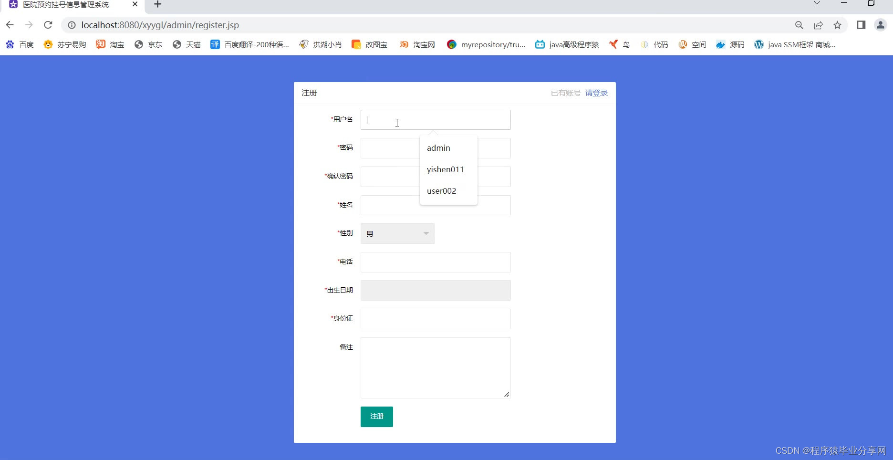Reload the current page
This screenshot has height=460, width=893.
48,25
